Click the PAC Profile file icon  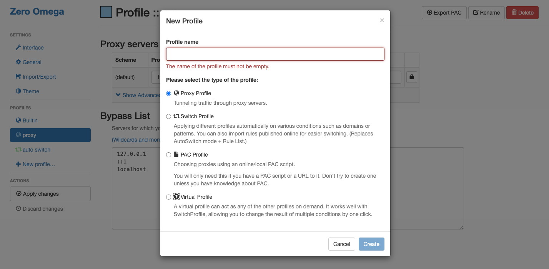point(176,155)
